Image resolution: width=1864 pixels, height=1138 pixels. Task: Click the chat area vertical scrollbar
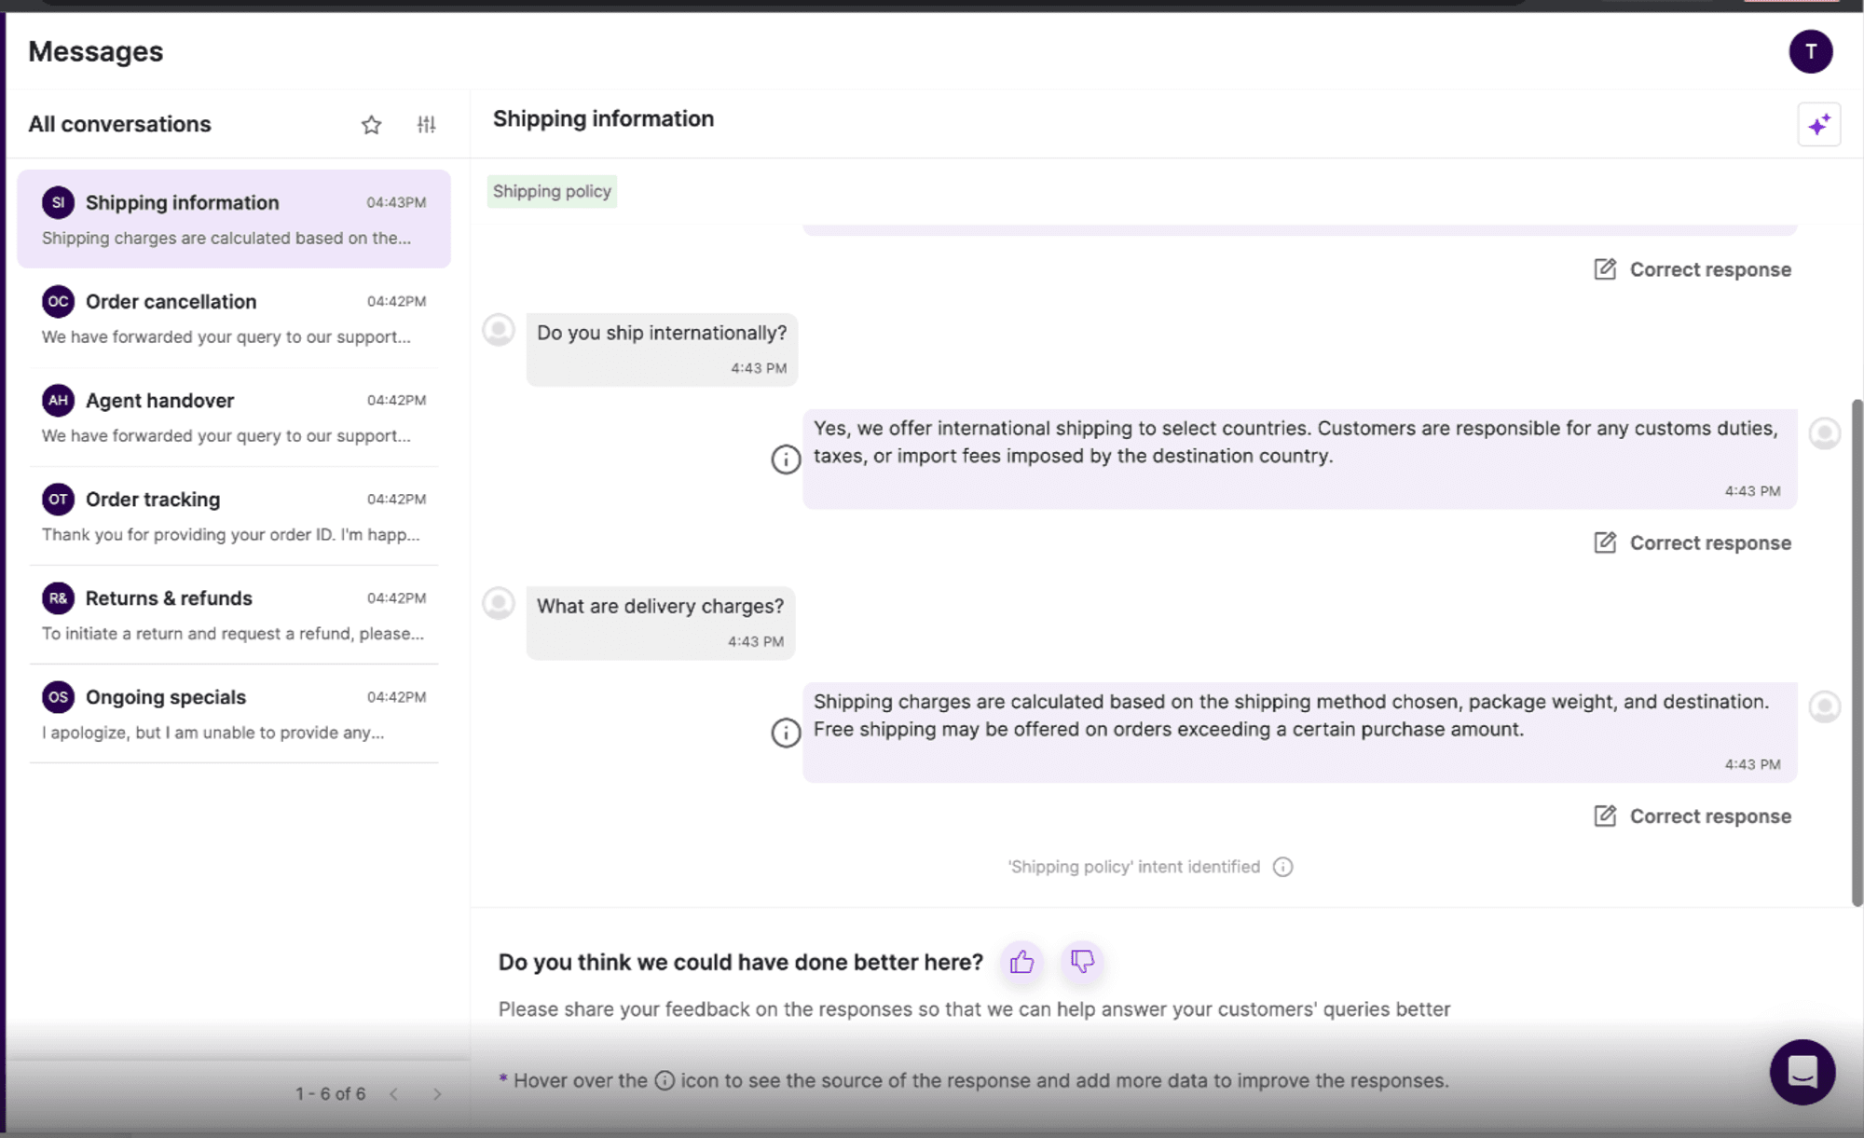[x=1857, y=652]
